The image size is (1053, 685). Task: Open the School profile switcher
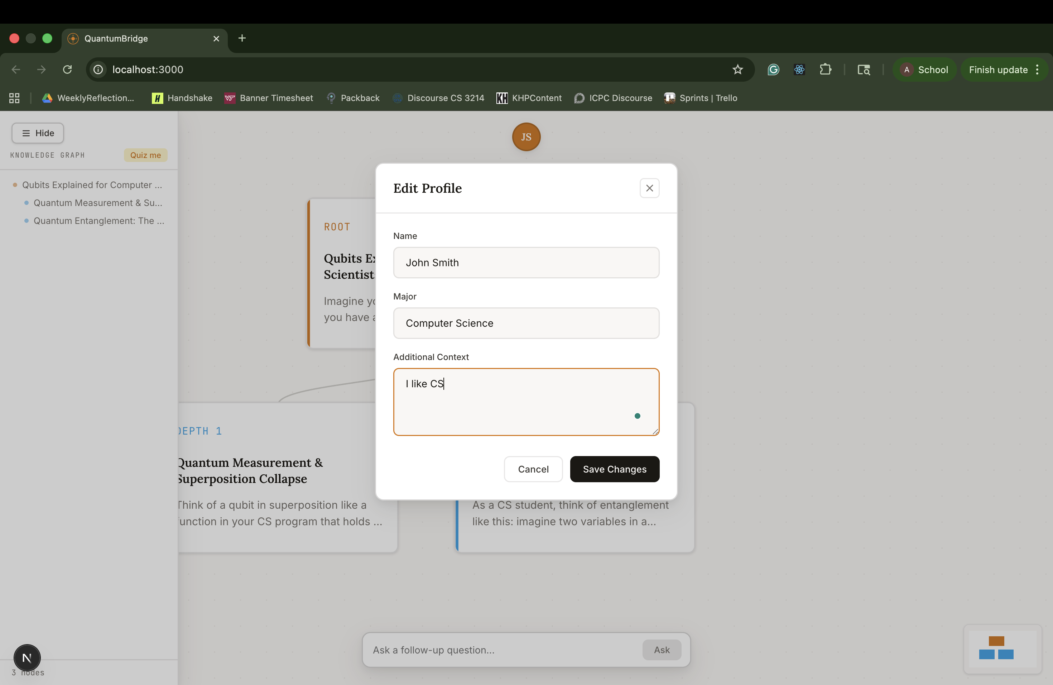click(924, 70)
